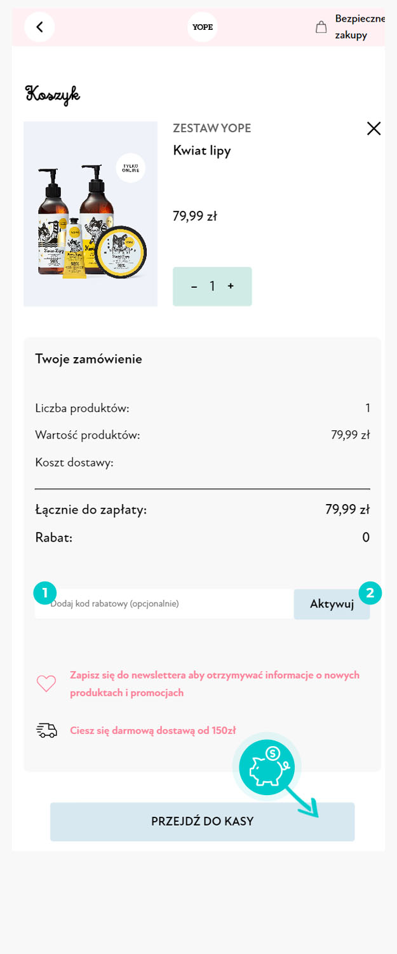Click the Bezpieczne zakupy label
The image size is (397, 954).
click(x=360, y=27)
